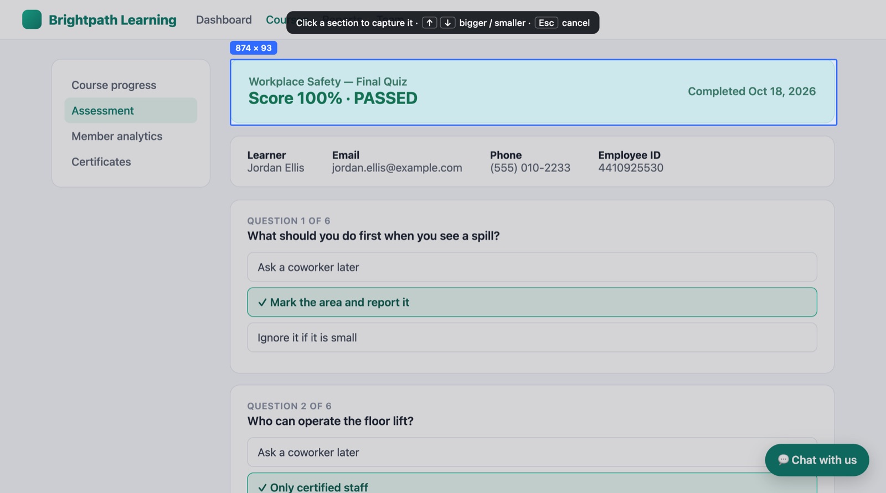Click 'What should you do first' question text
The width and height of the screenshot is (886, 493).
pyautogui.click(x=373, y=236)
